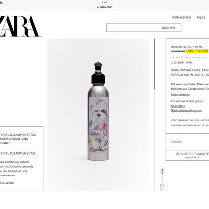209x209 pixels.
Task: Open 'besondere Rückgabebedingungen' link
Action: coord(186,108)
